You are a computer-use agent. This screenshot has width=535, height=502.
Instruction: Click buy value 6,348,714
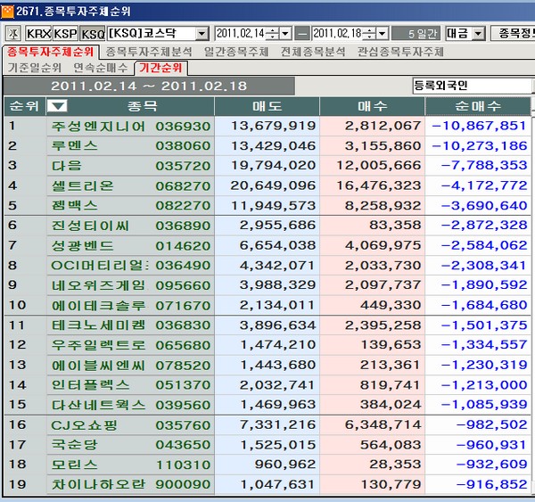[x=383, y=425]
